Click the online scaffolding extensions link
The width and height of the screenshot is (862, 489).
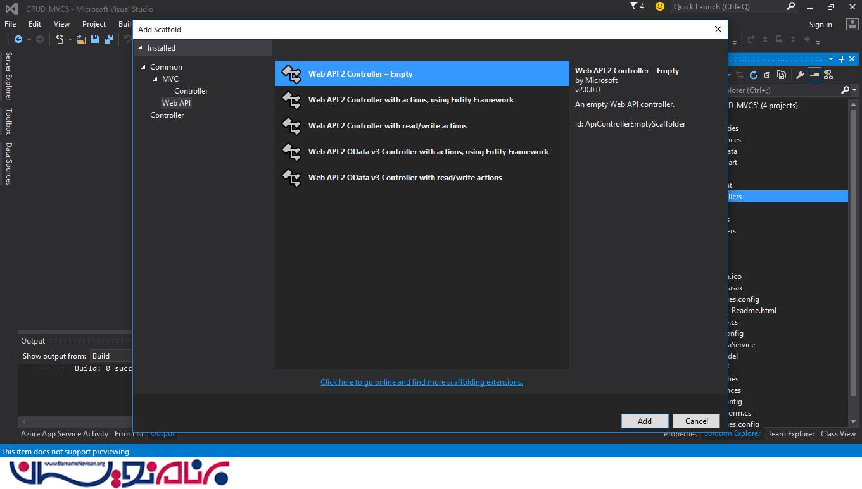pos(421,382)
